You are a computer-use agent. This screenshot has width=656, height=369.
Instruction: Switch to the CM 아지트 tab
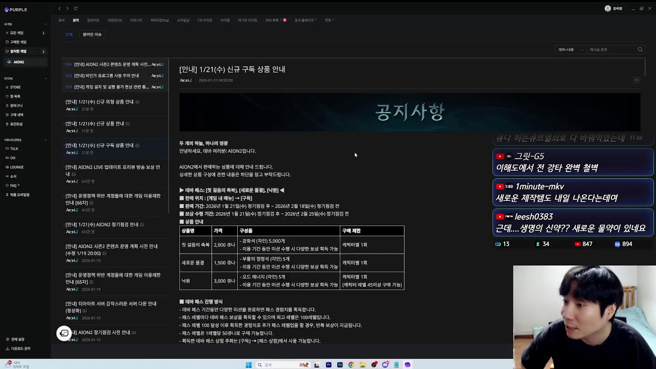tap(204, 20)
